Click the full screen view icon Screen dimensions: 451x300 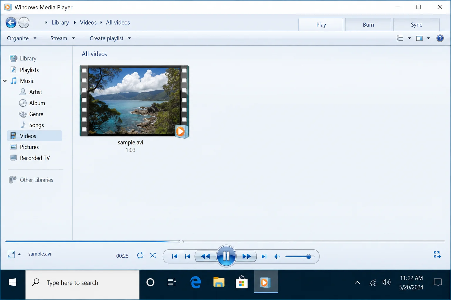(437, 255)
